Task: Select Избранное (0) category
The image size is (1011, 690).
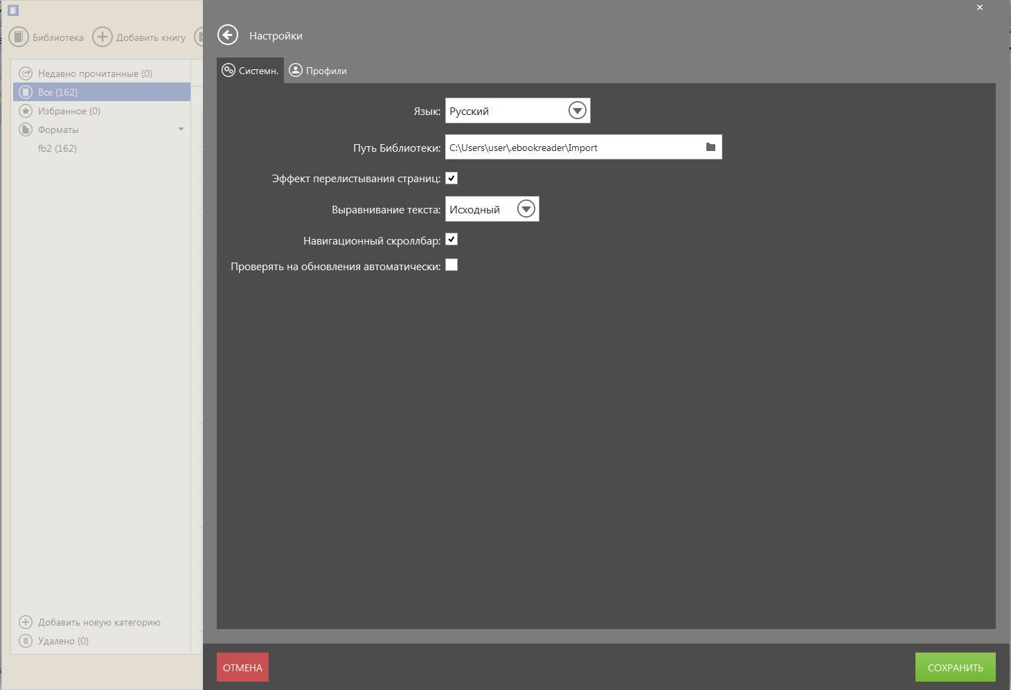Action: 101,111
